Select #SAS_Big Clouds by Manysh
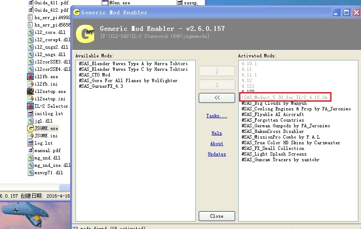The image size is (361, 229). (274, 103)
